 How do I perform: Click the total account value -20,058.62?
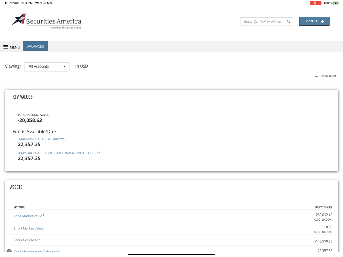click(30, 120)
